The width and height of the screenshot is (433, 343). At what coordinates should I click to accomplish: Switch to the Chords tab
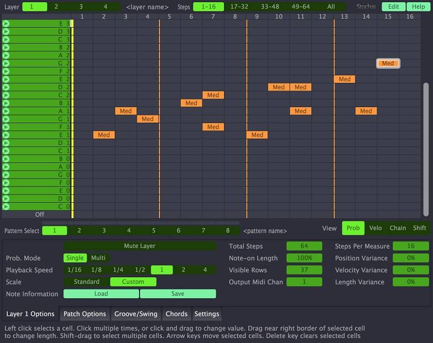click(x=177, y=314)
